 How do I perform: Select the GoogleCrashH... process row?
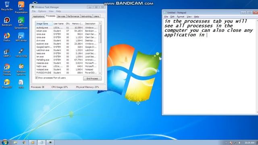click(67, 47)
